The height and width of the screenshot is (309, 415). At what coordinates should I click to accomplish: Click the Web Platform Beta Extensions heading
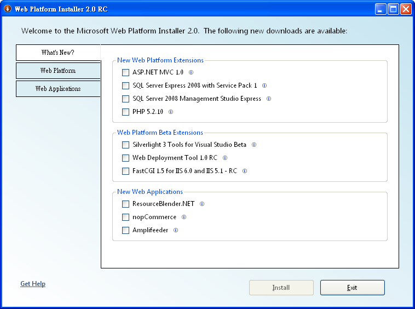coord(160,133)
